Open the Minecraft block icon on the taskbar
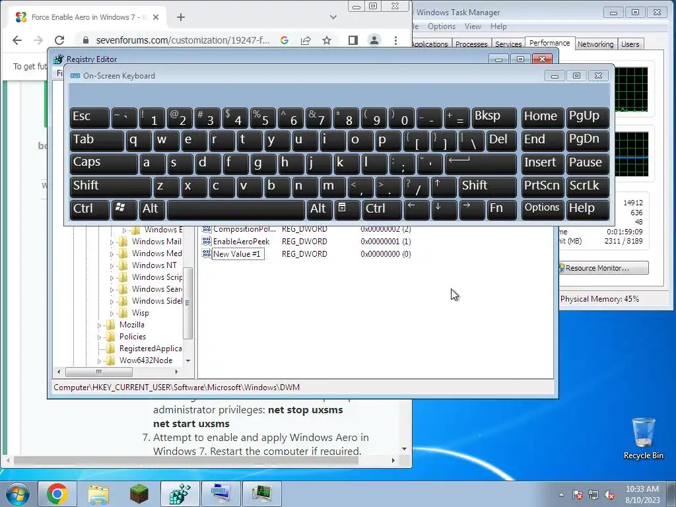The width and height of the screenshot is (676, 507). coord(139,494)
